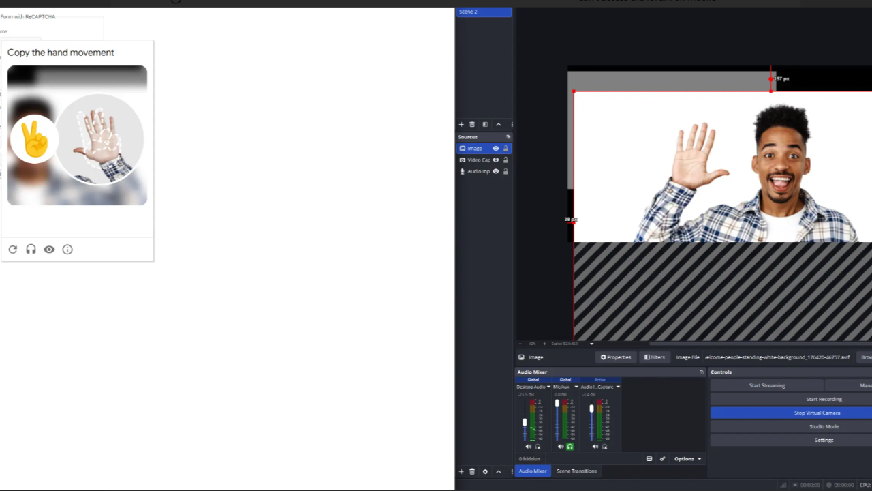Toggle monitoring for Audio Input Capture
The height and width of the screenshot is (491, 872).
click(604, 447)
